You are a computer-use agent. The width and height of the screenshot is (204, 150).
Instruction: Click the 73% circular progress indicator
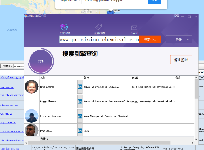click(x=41, y=61)
